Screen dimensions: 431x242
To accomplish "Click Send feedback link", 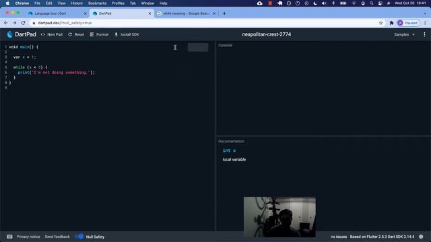I will (x=57, y=237).
